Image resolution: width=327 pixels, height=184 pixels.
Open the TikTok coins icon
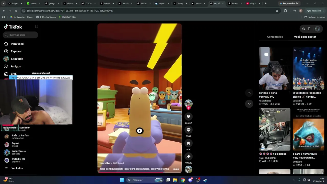pyautogui.click(x=303, y=29)
